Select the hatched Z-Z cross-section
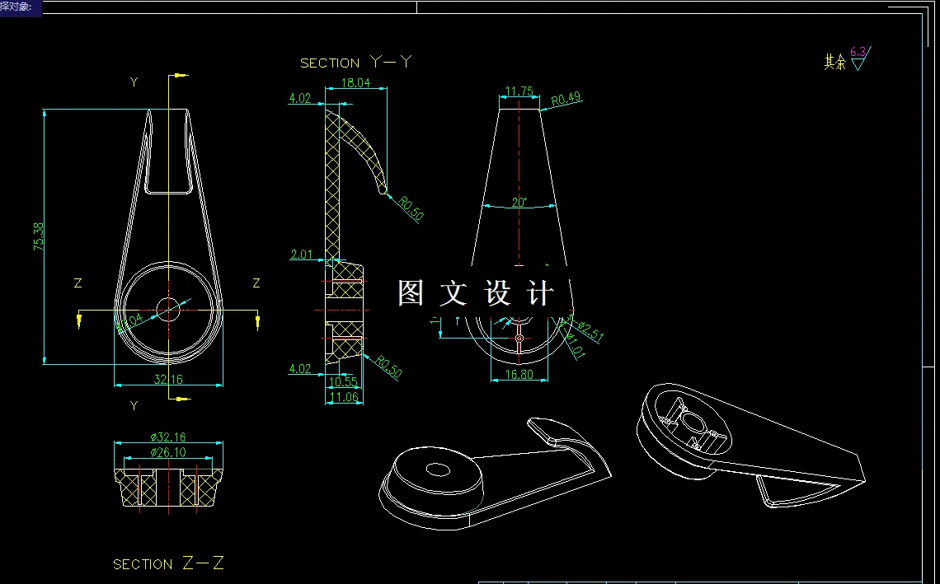940x584 pixels. coord(168,488)
